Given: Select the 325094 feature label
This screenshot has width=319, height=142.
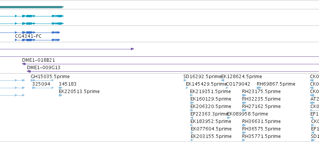Looking at the screenshot, I should [x=41, y=84].
